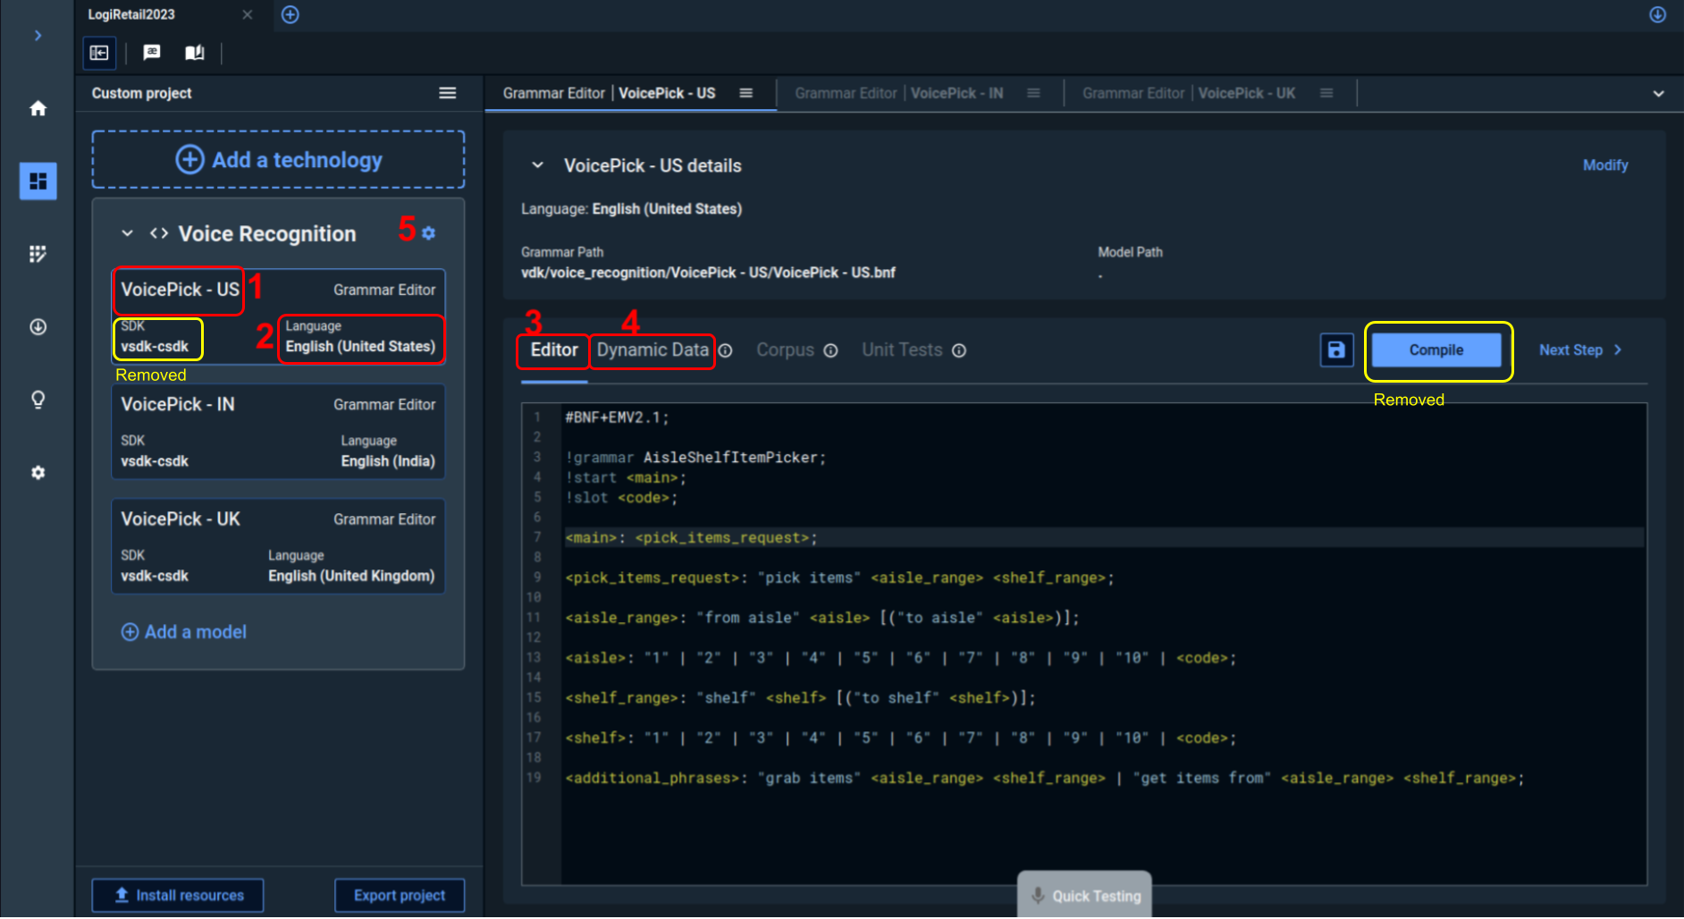
Task: Open the Custom project hamburger menu
Action: coord(447,93)
